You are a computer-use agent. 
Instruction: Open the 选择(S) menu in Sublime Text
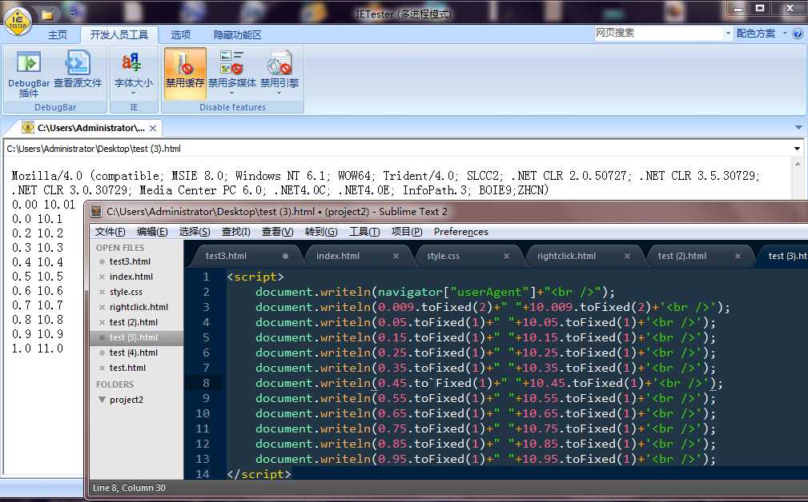(195, 232)
